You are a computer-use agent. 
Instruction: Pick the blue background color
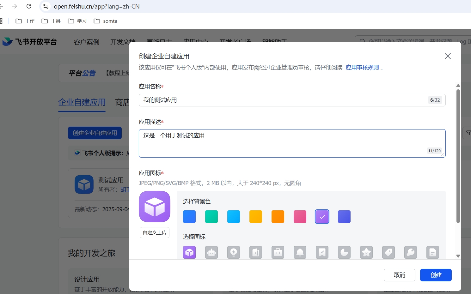click(189, 217)
